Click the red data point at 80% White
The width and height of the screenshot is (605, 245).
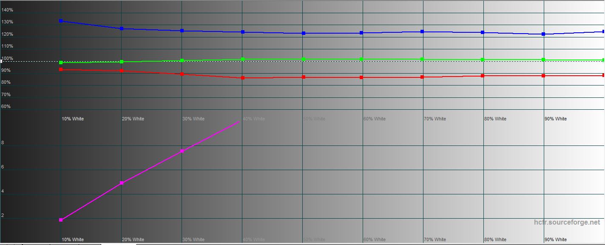coord(483,76)
